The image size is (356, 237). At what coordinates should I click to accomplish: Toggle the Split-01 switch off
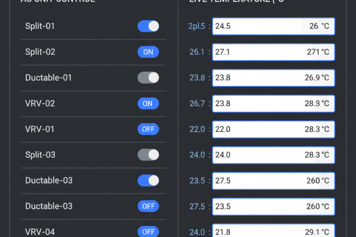[148, 26]
